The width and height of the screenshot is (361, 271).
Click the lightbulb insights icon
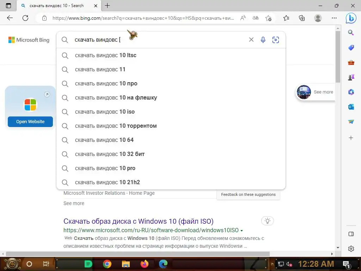tap(267, 221)
